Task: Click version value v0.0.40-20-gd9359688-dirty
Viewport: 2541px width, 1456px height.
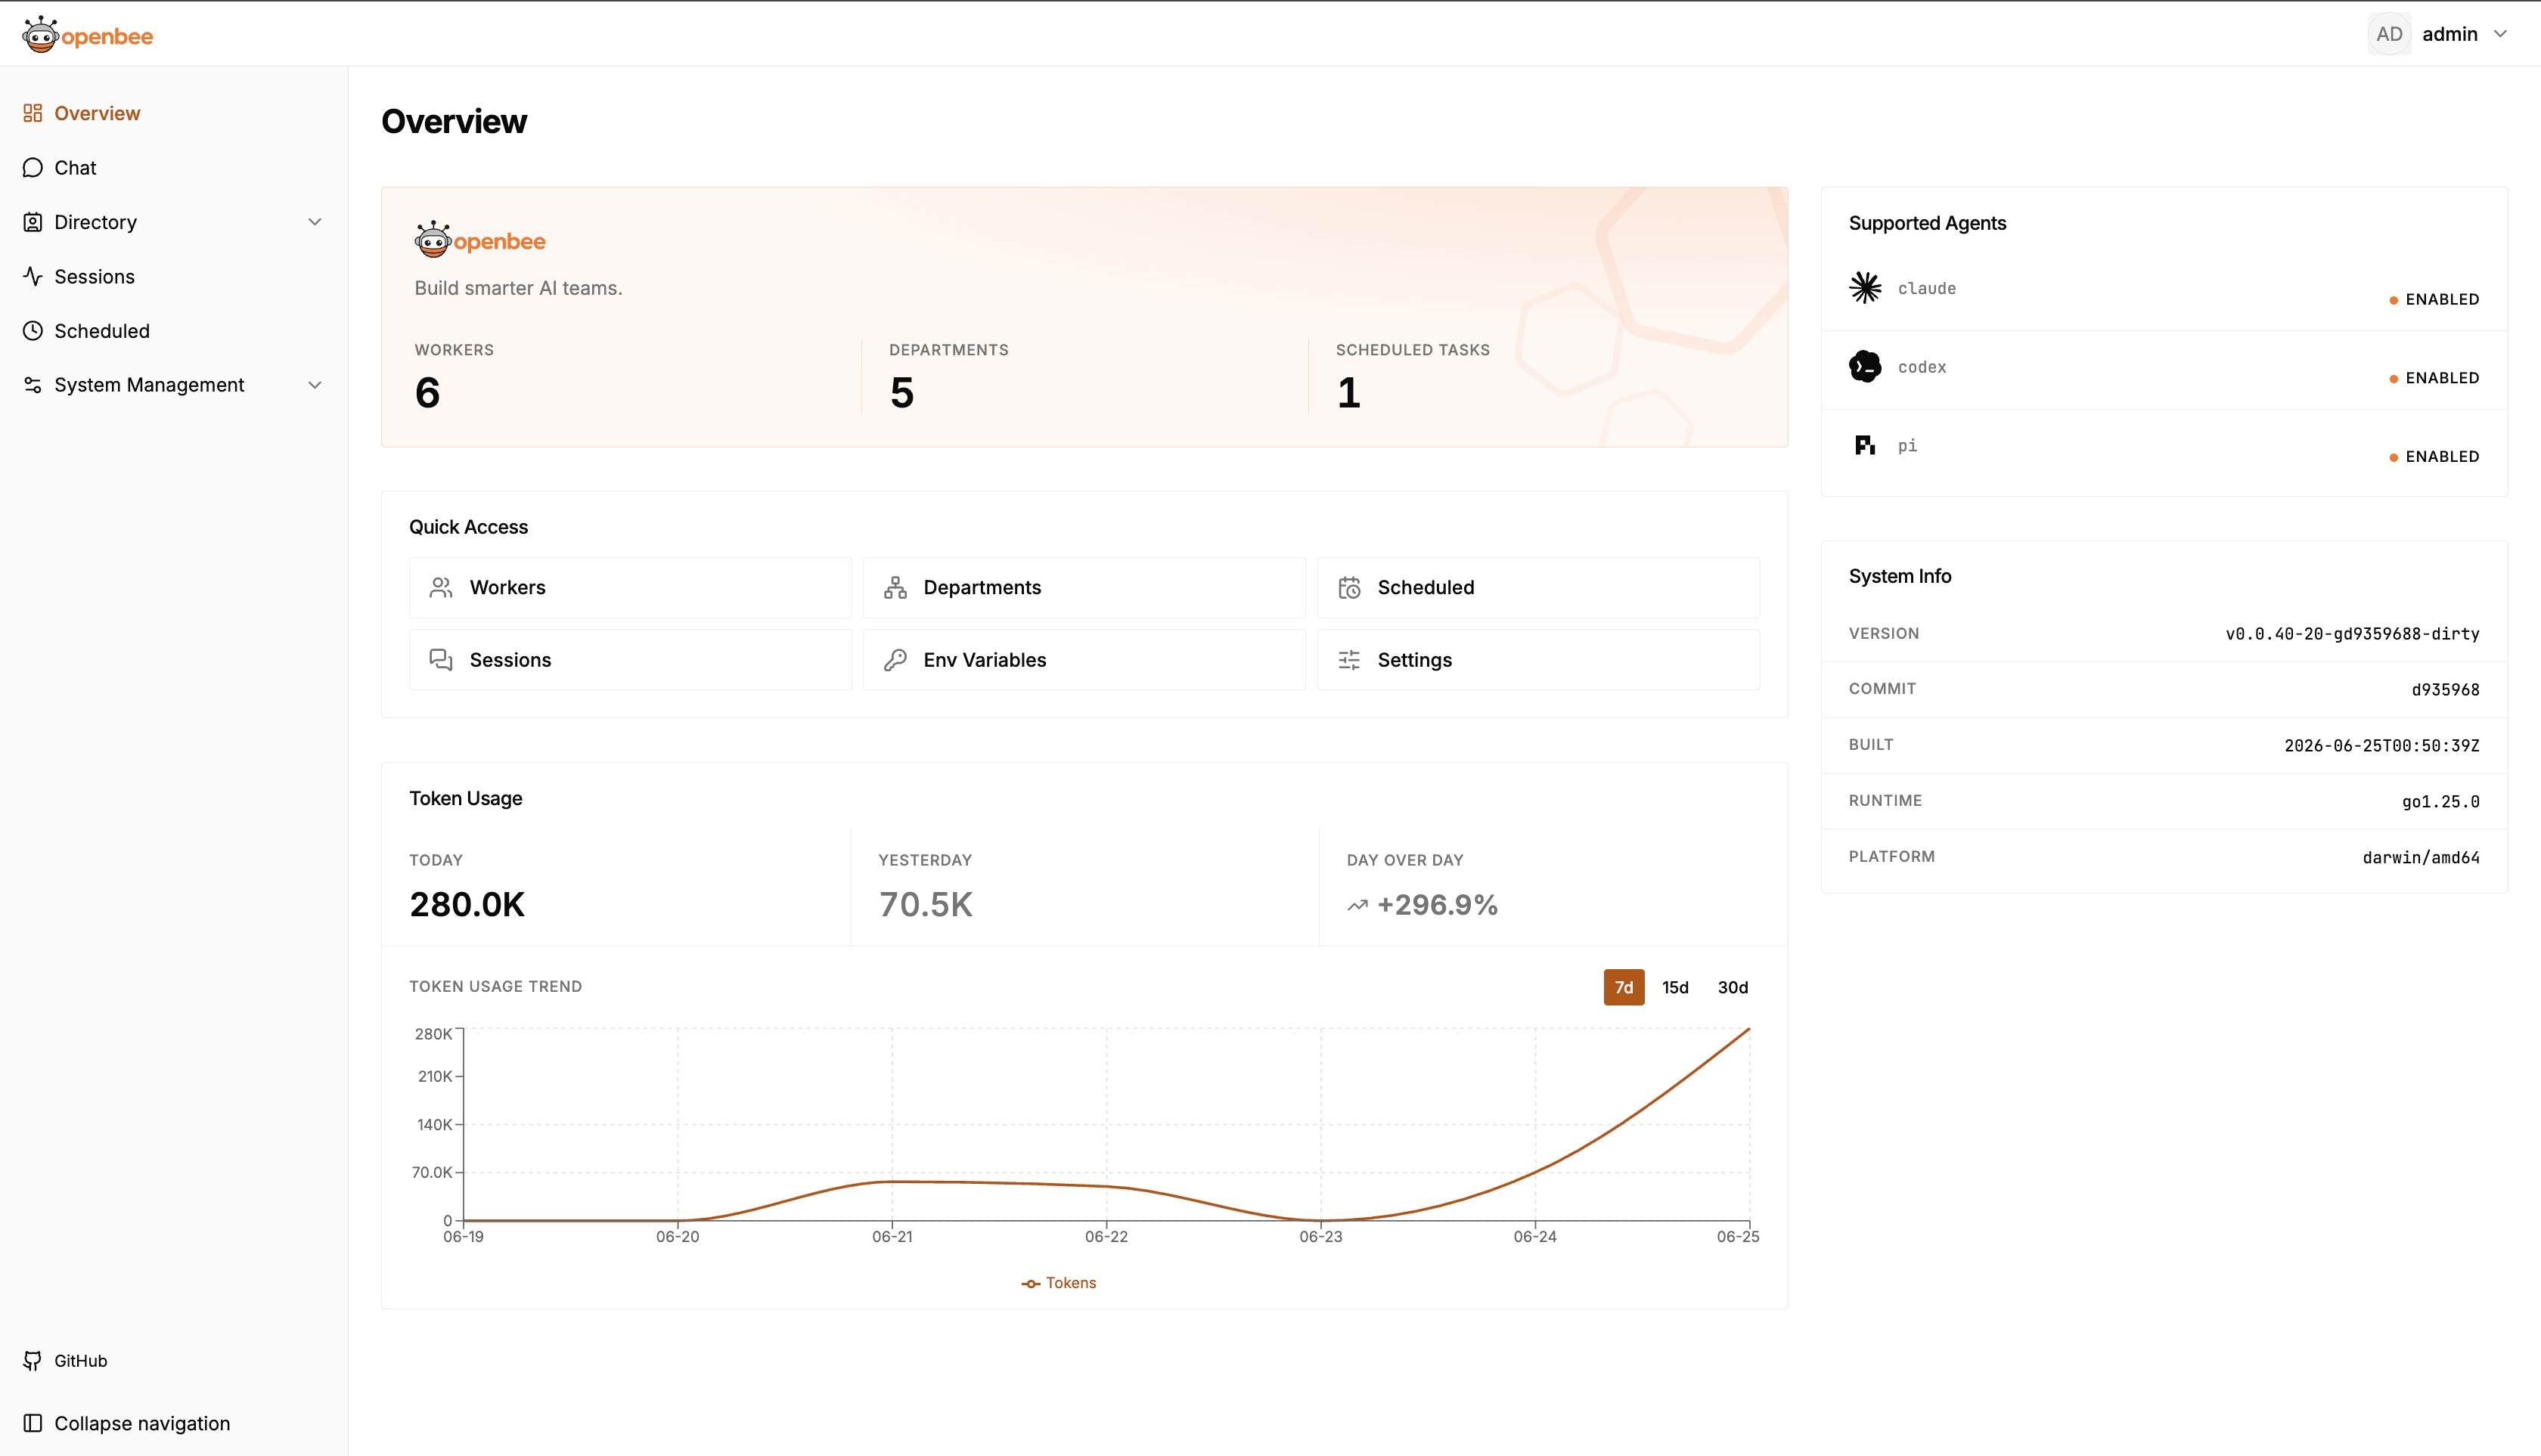Action: tap(2352, 634)
